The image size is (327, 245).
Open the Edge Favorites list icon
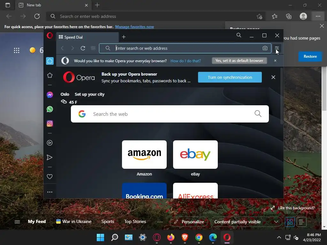click(x=274, y=16)
